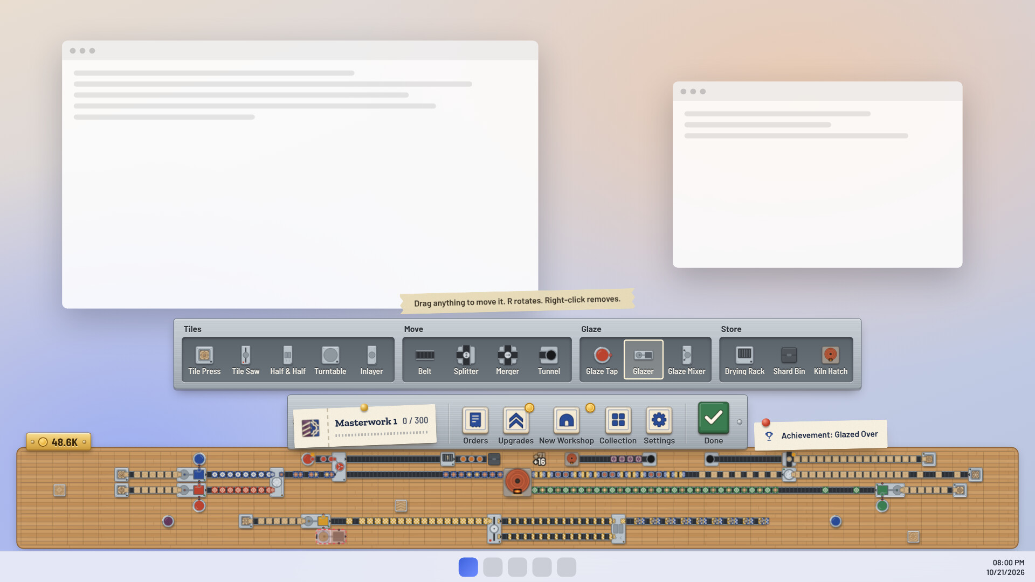Viewport: 1035px width, 582px height.
Task: Select the Tile Press tool
Action: pos(204,360)
